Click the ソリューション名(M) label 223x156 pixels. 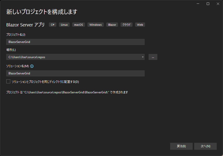[x=18, y=66]
